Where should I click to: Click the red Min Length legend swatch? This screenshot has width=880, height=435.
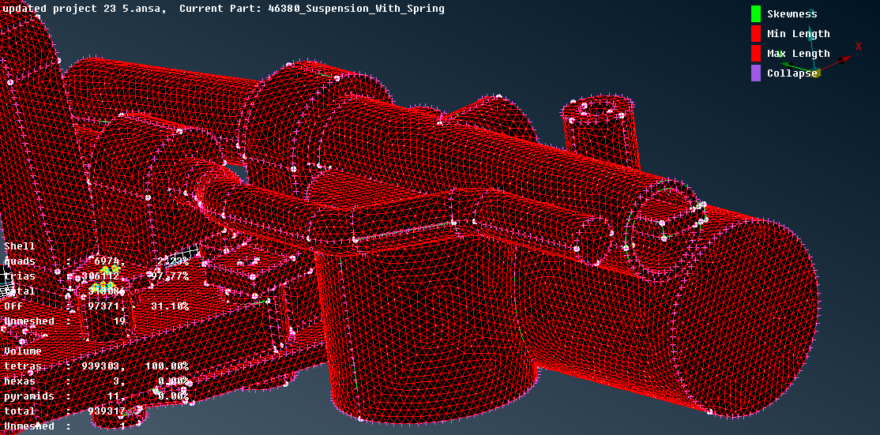[x=756, y=33]
